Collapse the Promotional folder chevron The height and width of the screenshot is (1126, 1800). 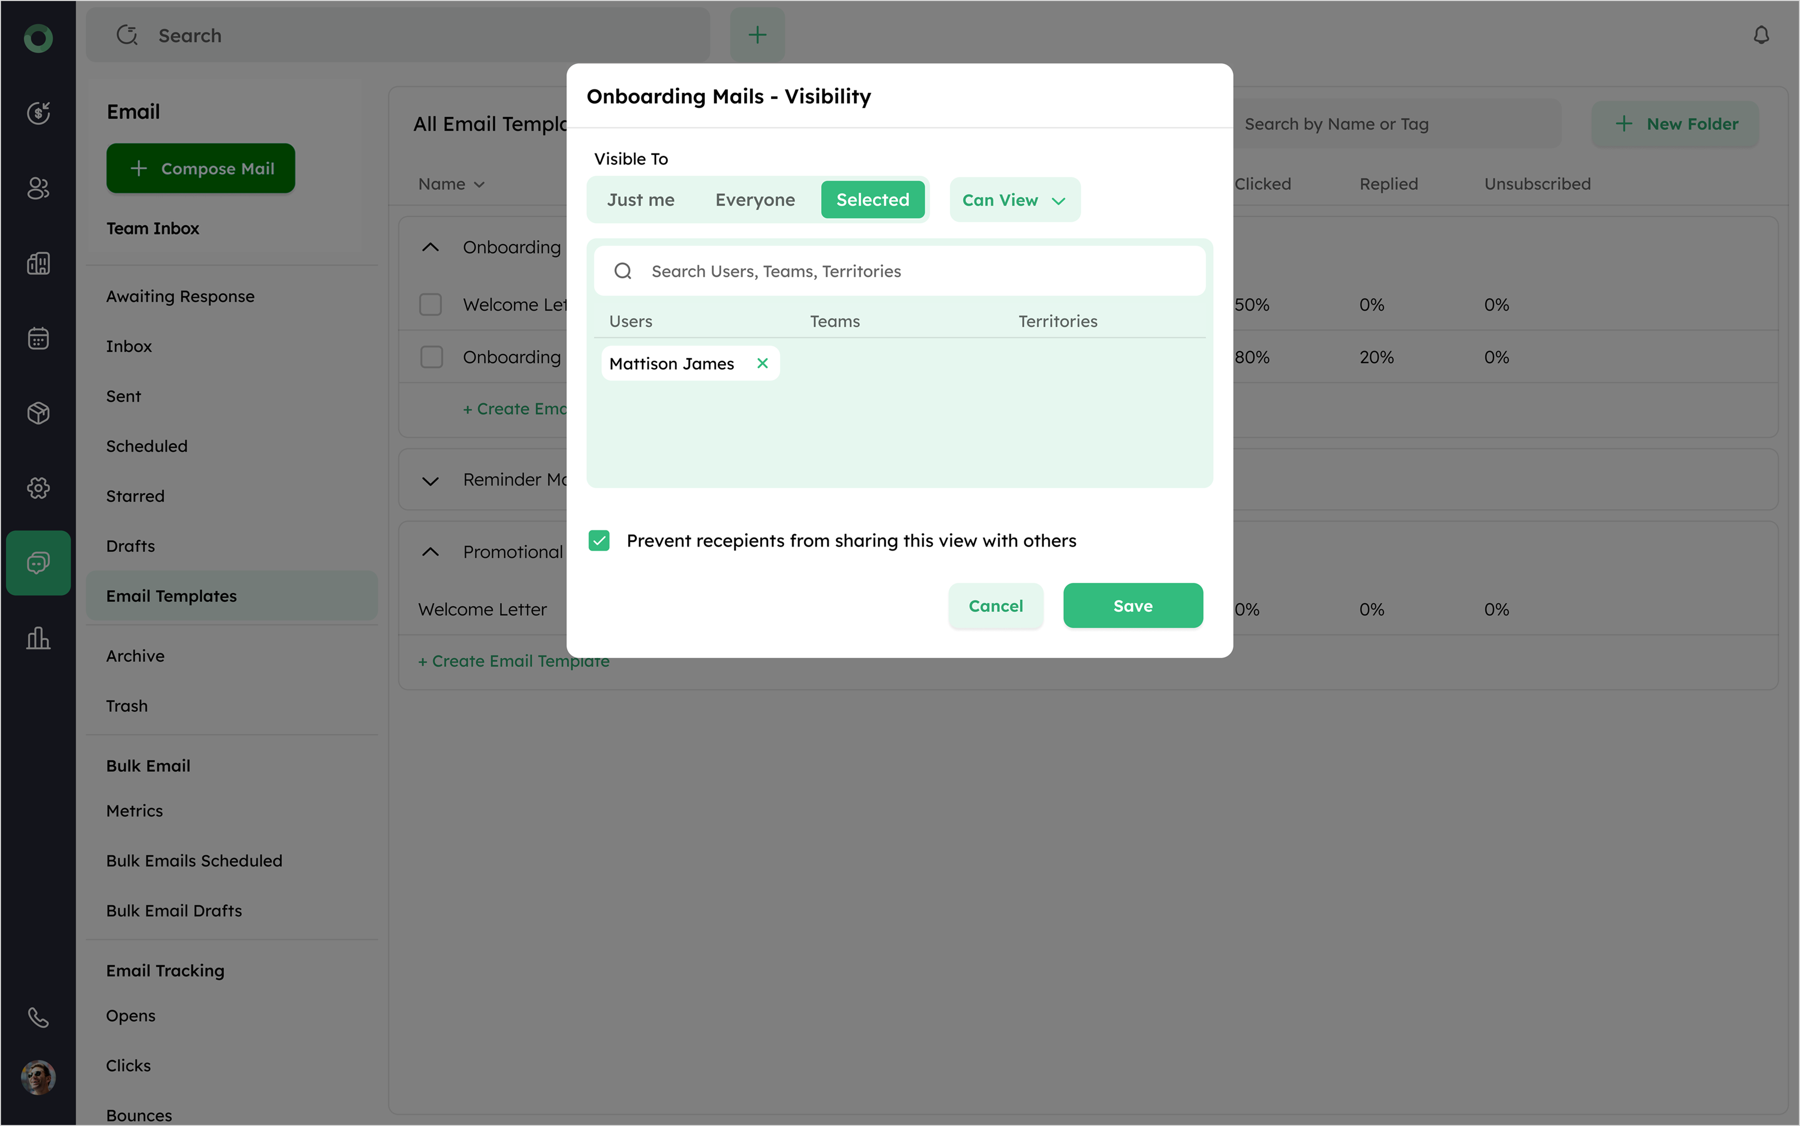430,552
